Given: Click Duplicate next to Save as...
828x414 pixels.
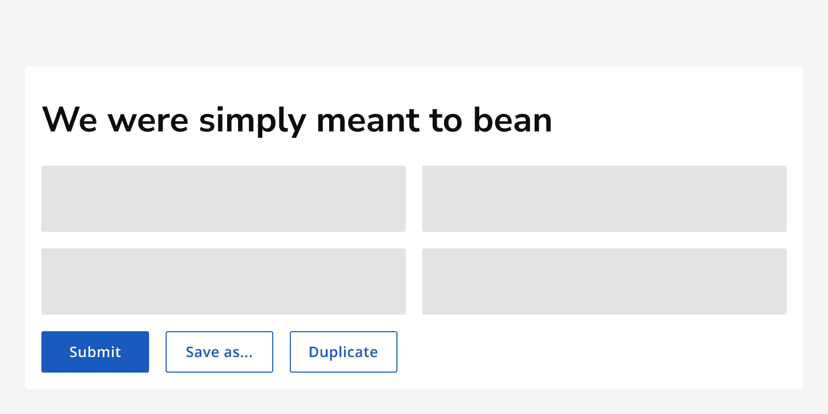Looking at the screenshot, I should 343,352.
